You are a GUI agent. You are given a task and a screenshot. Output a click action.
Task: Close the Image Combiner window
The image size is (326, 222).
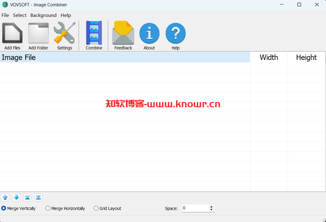[317, 5]
